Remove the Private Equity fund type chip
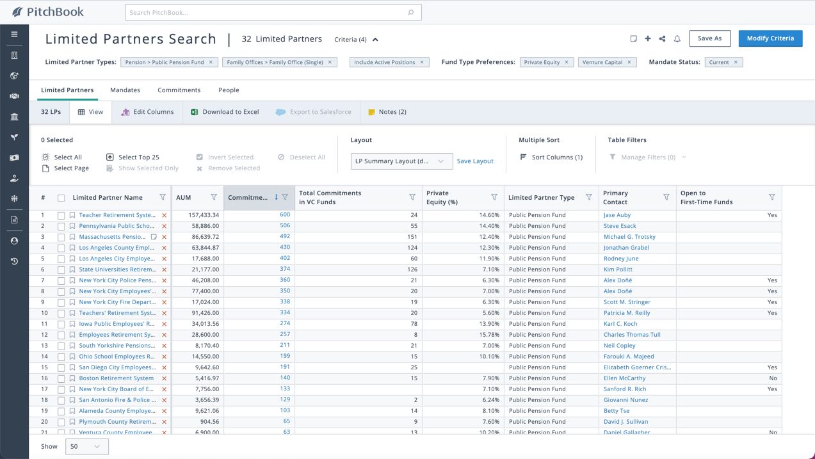The width and height of the screenshot is (815, 459). [x=567, y=62]
